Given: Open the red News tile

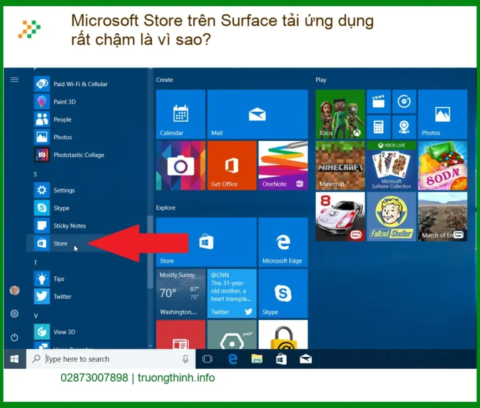Looking at the screenshot, I should pos(181,334).
